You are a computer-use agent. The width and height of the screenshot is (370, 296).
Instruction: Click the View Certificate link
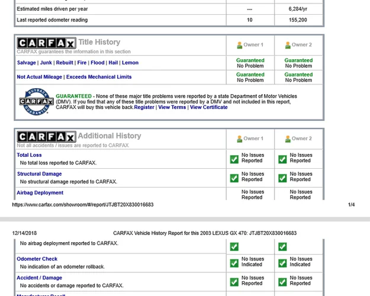tap(209, 107)
